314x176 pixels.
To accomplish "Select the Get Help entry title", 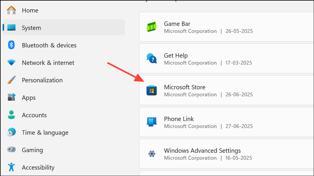I will pyautogui.click(x=176, y=56).
